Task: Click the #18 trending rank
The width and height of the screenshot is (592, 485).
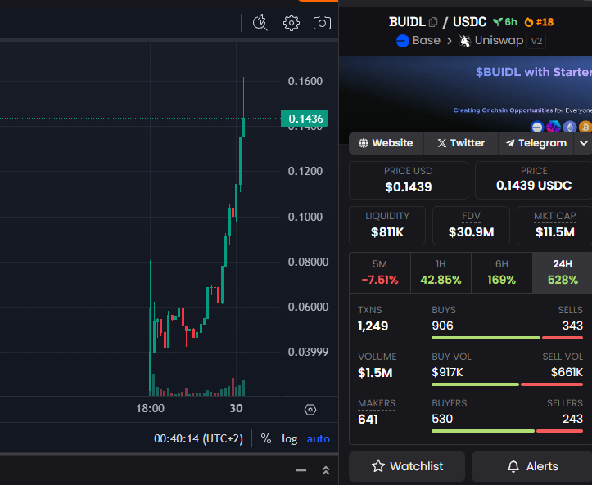Action: point(545,22)
